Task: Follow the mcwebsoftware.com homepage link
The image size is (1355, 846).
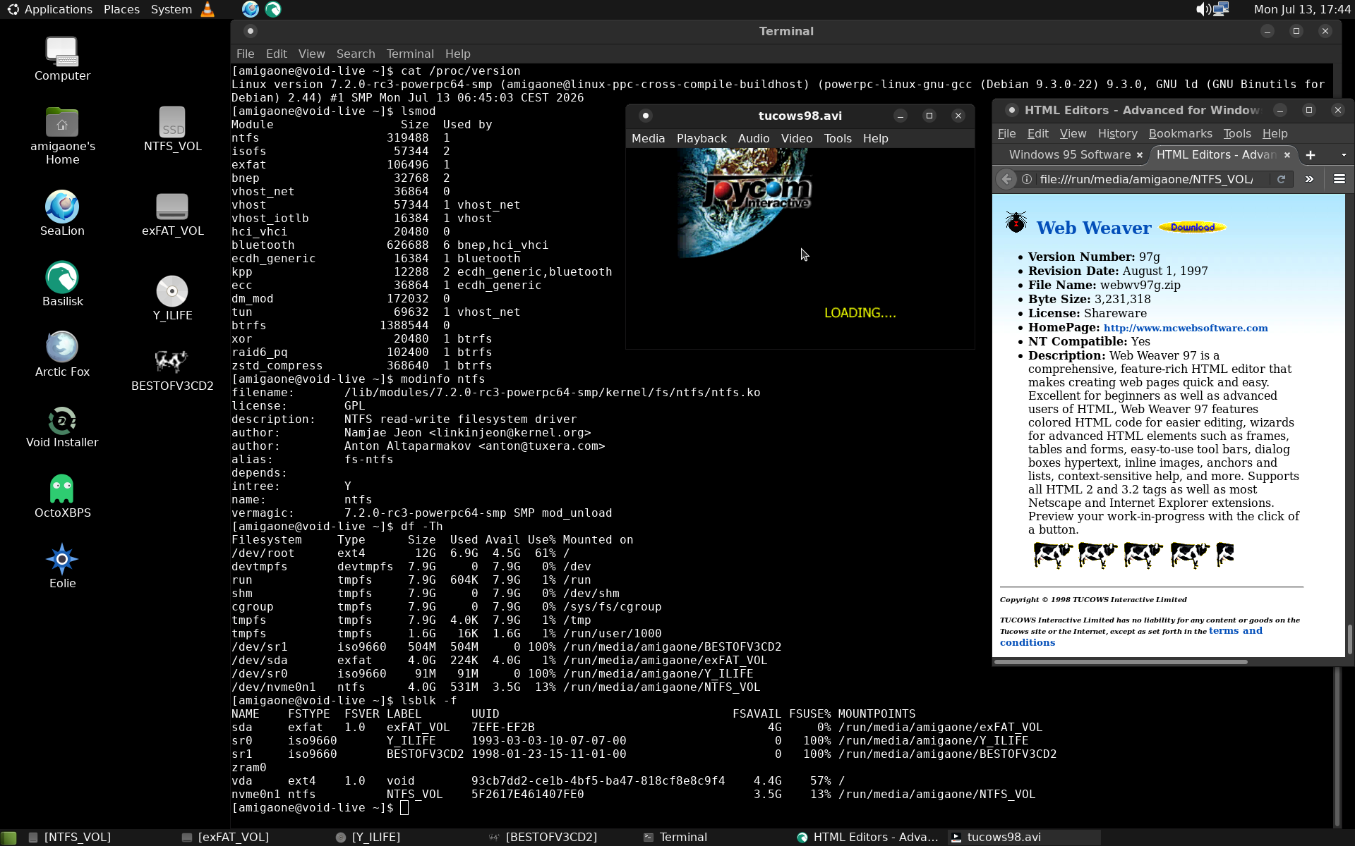Action: 1186,328
